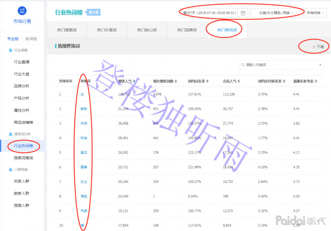Click the search word link 复古 in row 5
Image resolution: width=331 pixels, height=231 pixels.
pyautogui.click(x=84, y=152)
